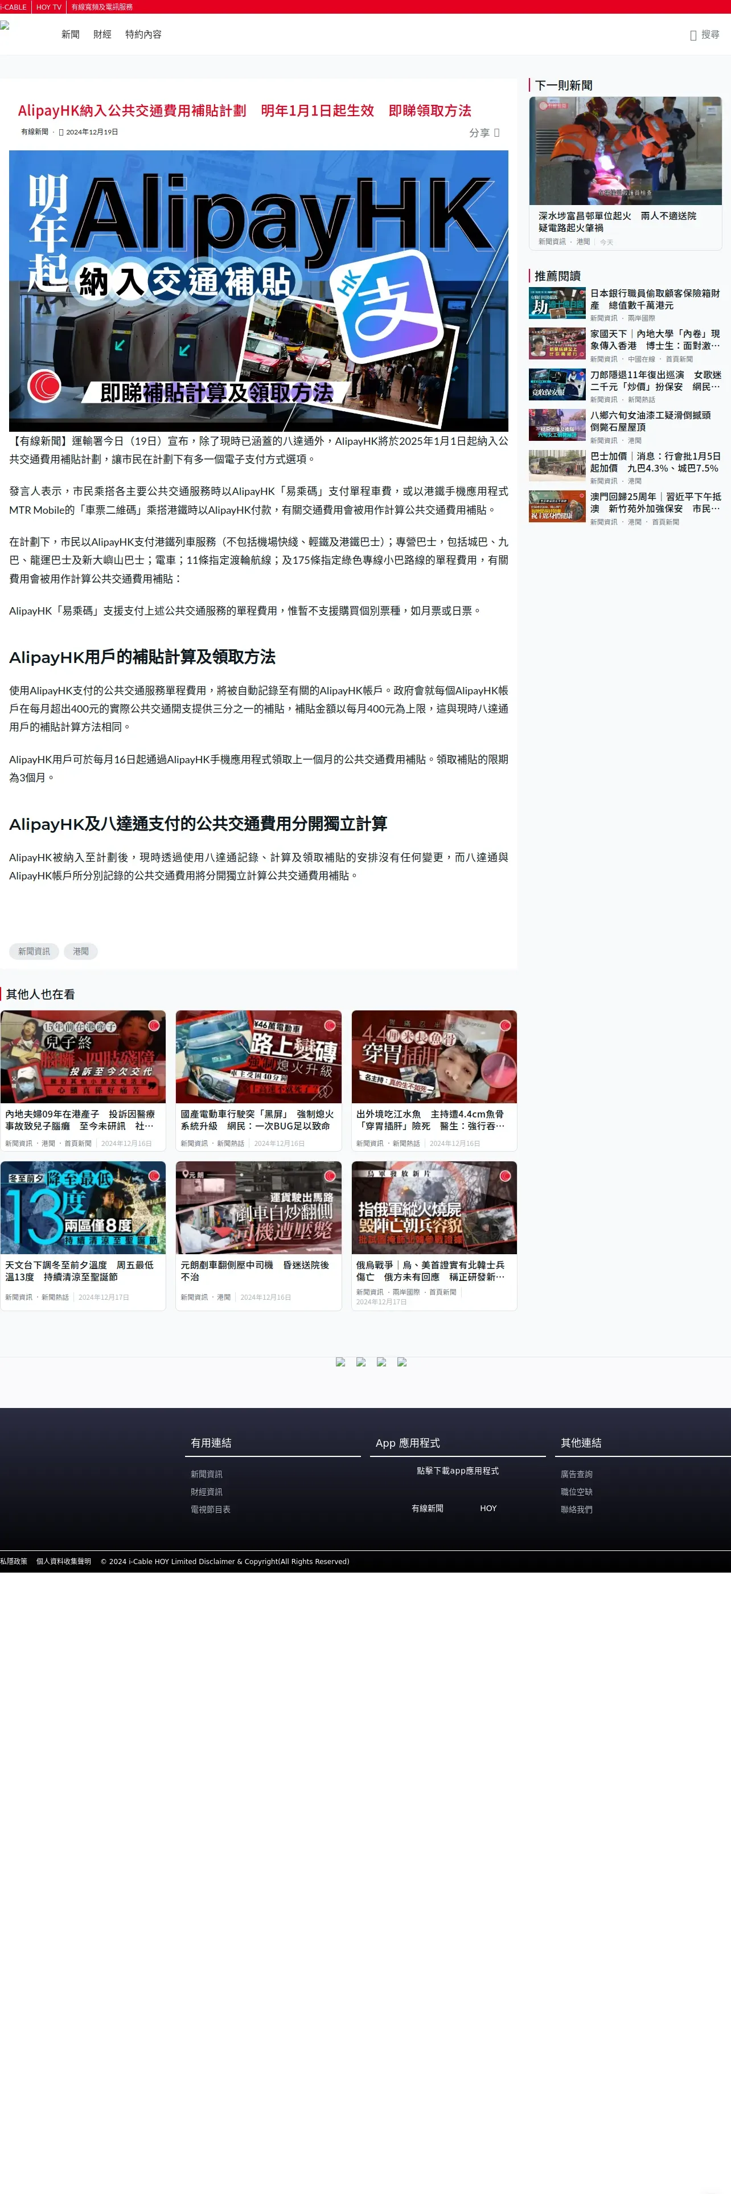731x2194 pixels.
Task: Click 有線新聞 app download link in footer
Action: point(427,1508)
